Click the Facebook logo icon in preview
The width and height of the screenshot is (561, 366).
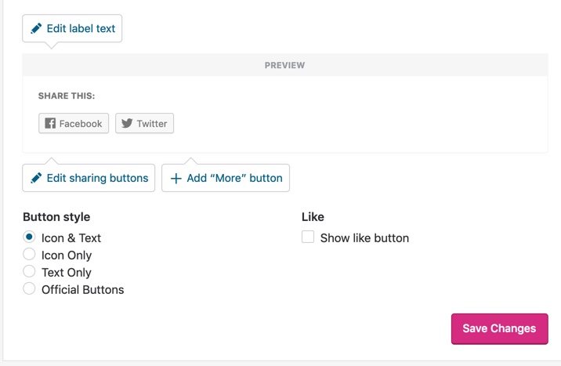50,123
